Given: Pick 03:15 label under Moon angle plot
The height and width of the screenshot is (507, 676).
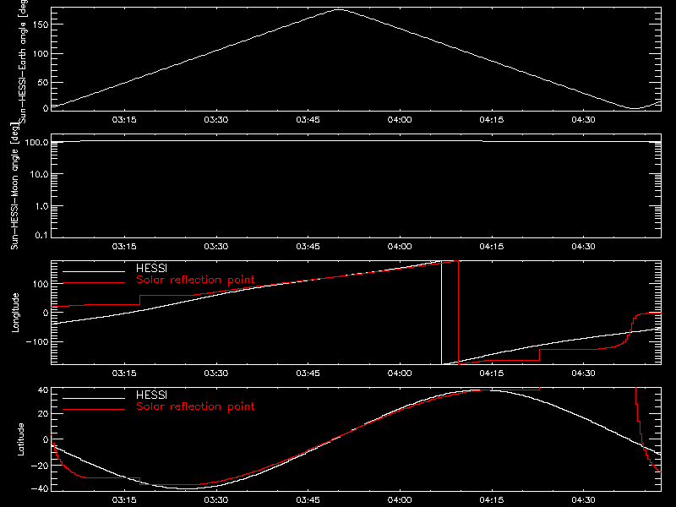Looking at the screenshot, I should click(124, 246).
